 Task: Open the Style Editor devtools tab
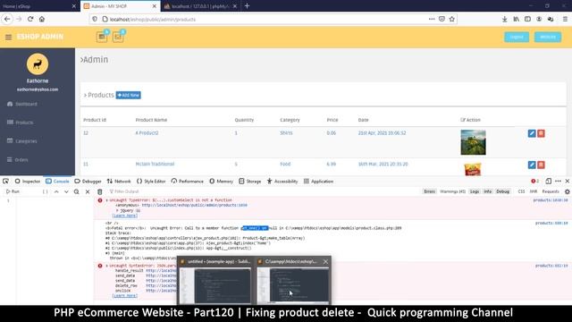point(151,181)
